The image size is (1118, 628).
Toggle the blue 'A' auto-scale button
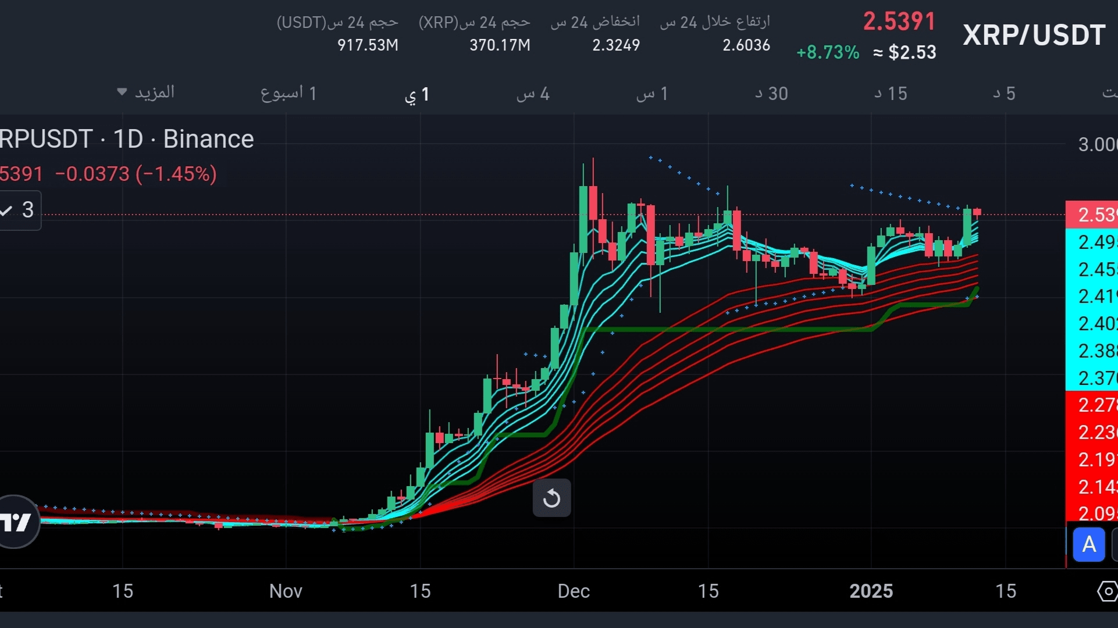(x=1088, y=545)
